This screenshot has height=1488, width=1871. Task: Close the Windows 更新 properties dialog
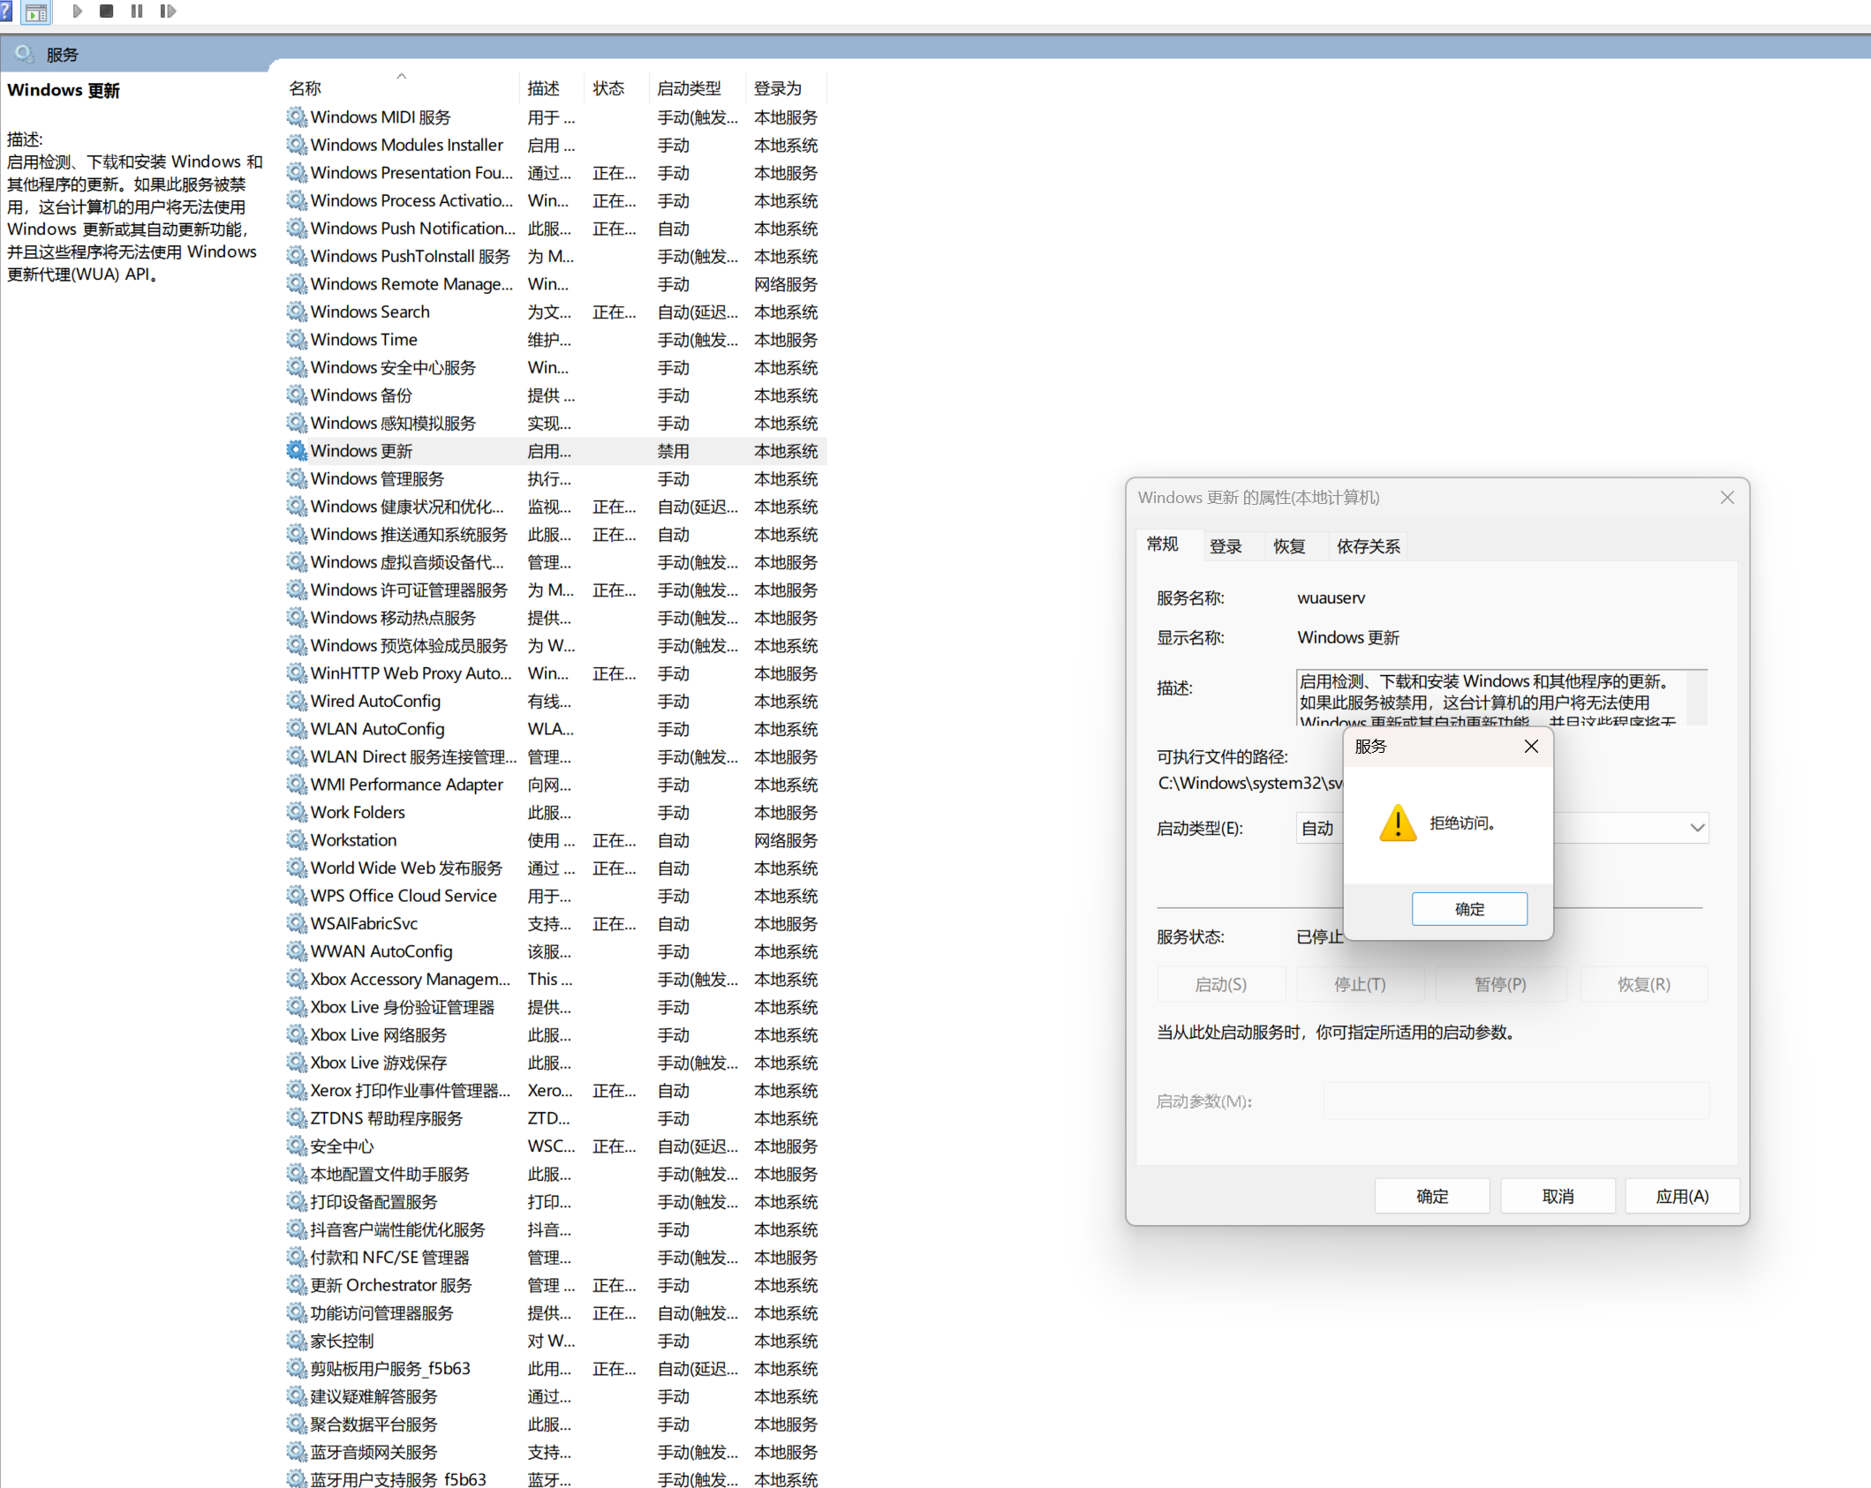[x=1727, y=498]
